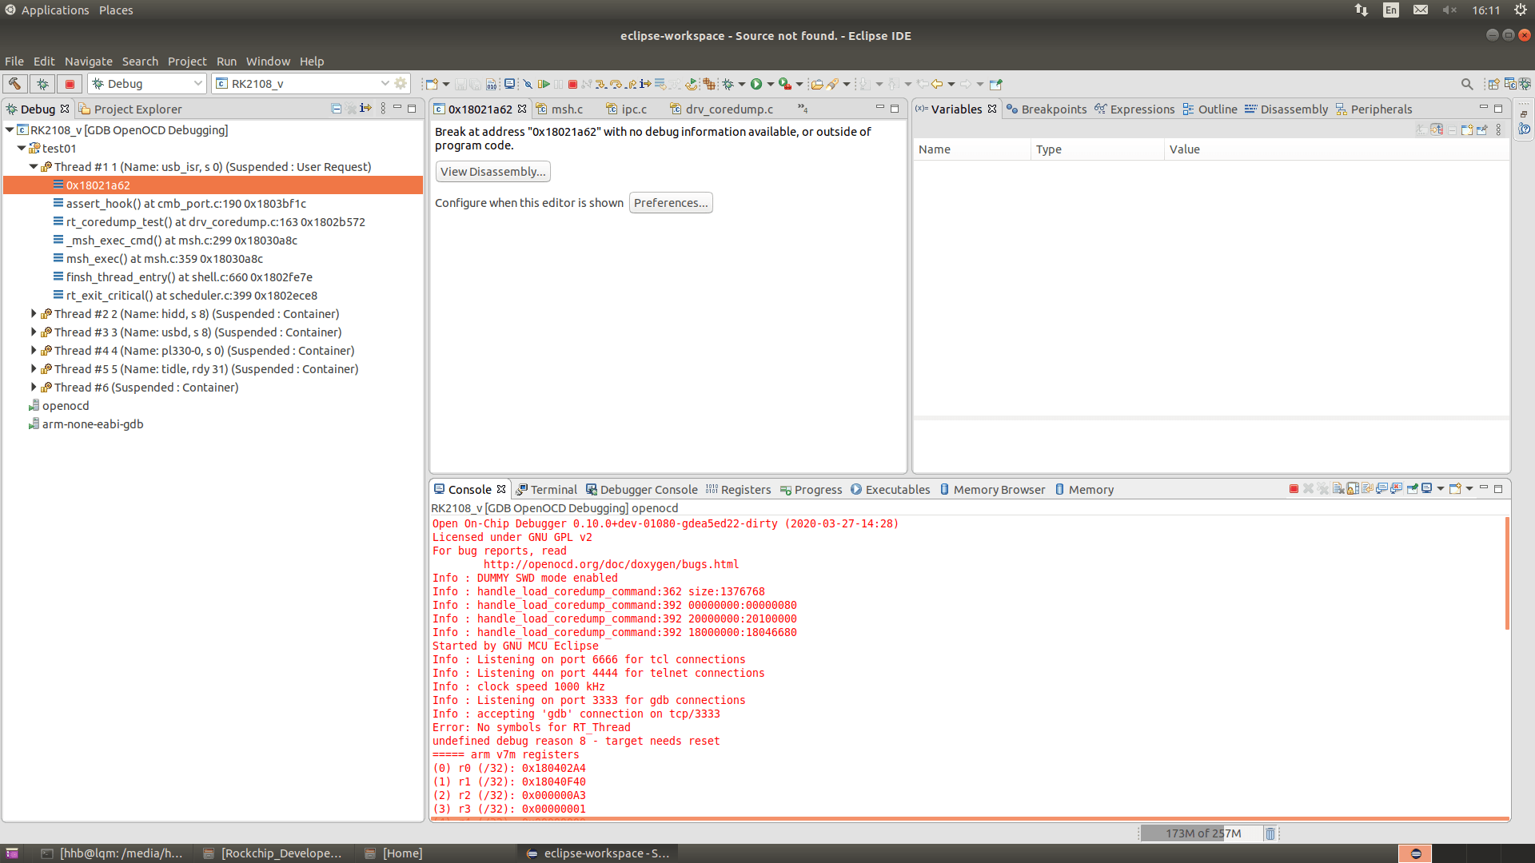Open Variables view menu (three dots)
Viewport: 1535px width, 863px height.
tap(1499, 129)
